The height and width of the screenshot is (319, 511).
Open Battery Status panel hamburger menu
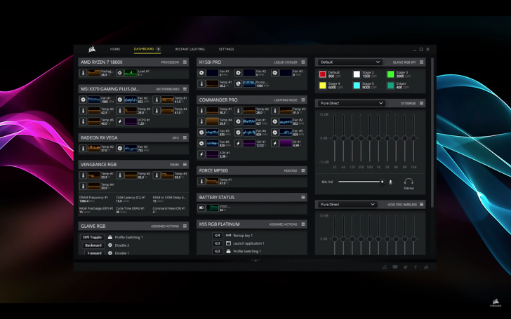coord(303,197)
